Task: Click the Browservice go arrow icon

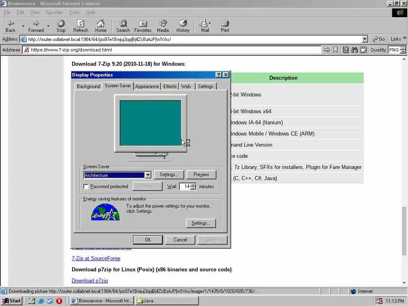Action: click(x=327, y=50)
